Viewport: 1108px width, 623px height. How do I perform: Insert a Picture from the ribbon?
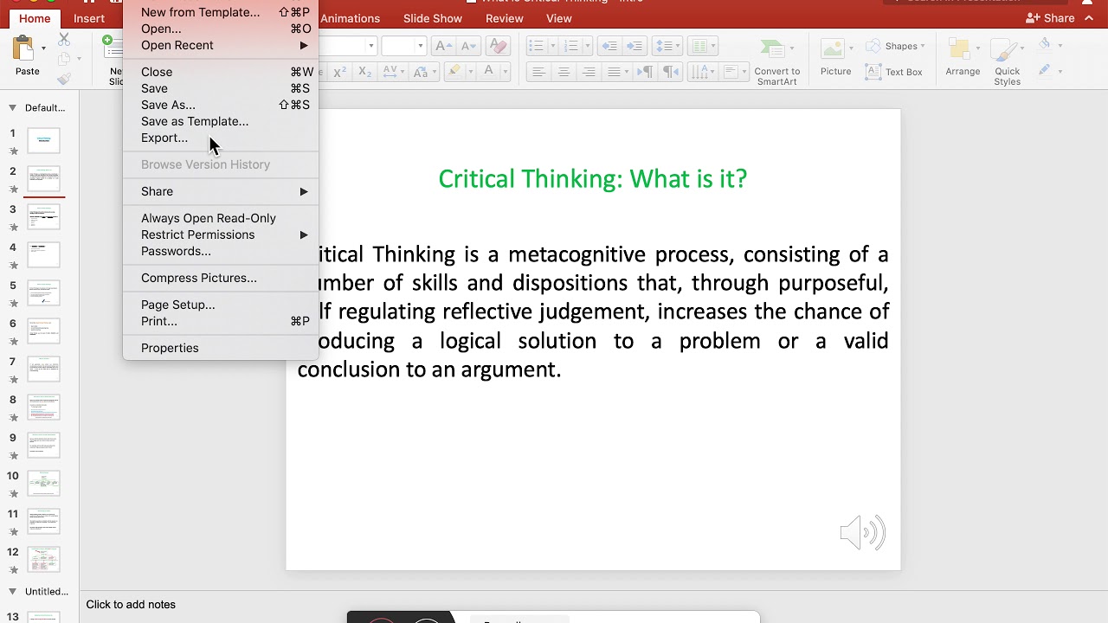(836, 57)
